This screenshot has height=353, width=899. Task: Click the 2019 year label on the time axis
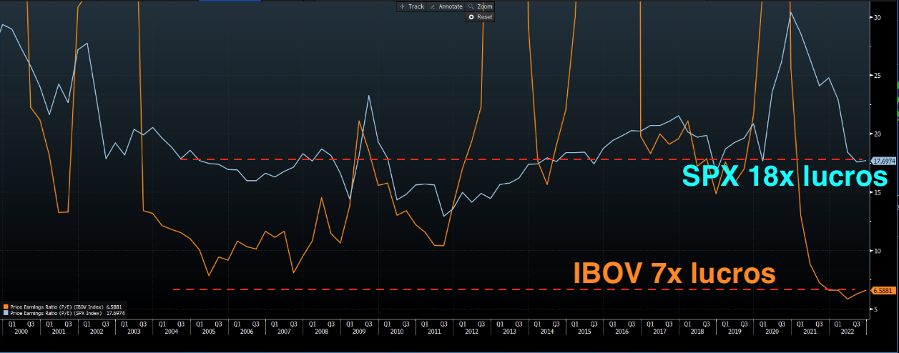735,332
